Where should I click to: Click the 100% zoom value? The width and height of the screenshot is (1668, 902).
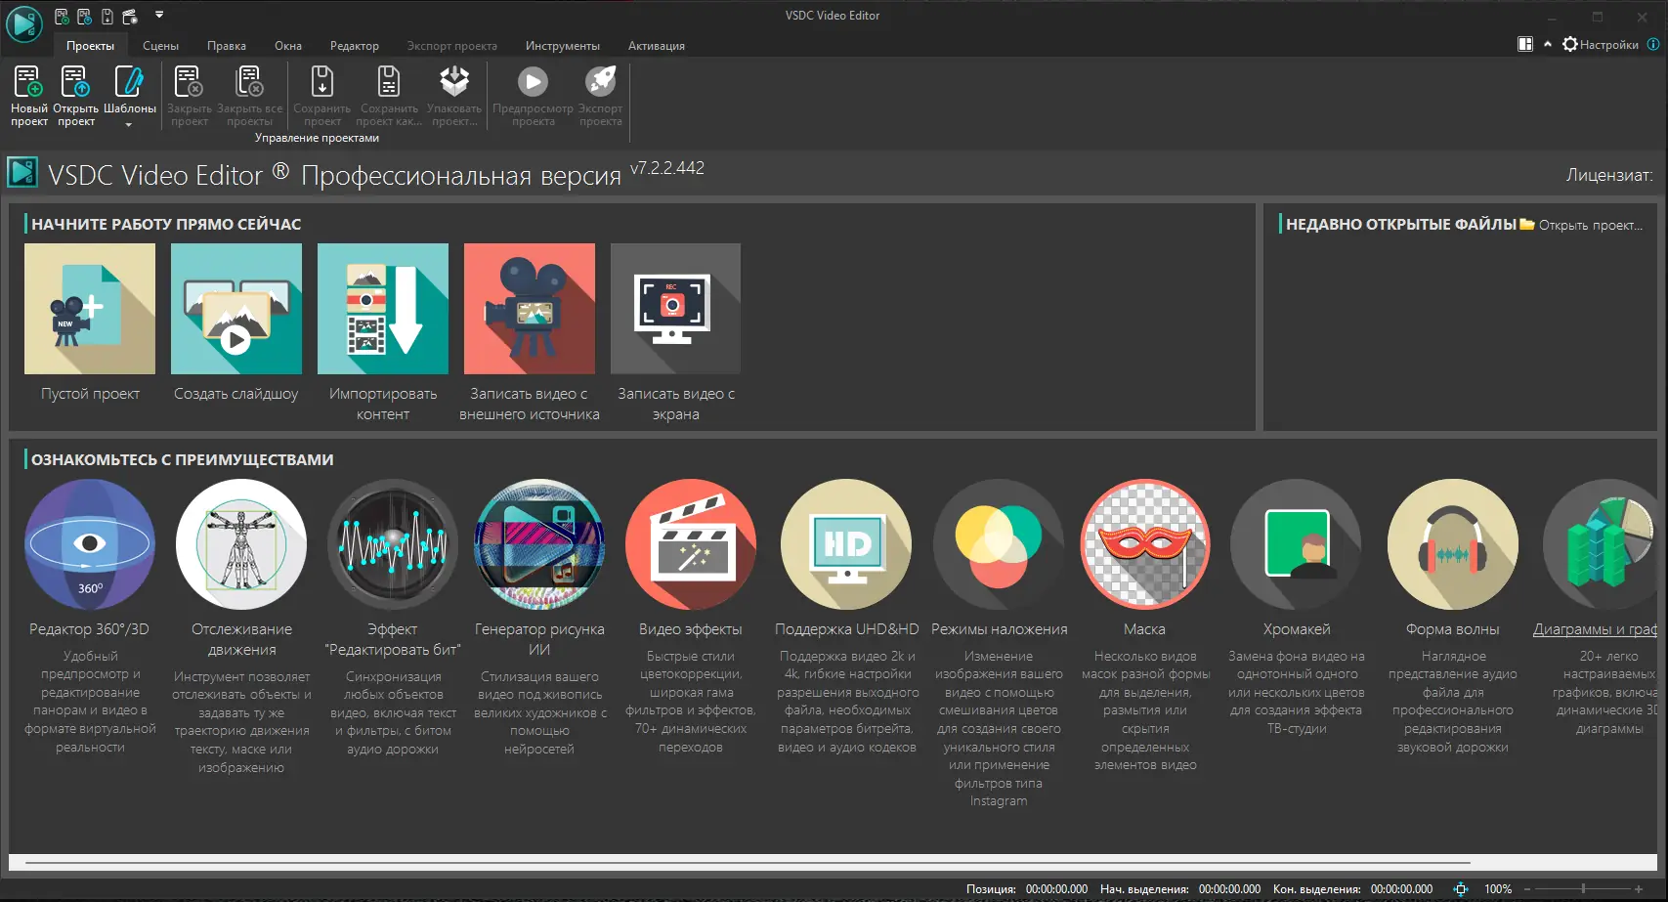pyautogui.click(x=1498, y=889)
